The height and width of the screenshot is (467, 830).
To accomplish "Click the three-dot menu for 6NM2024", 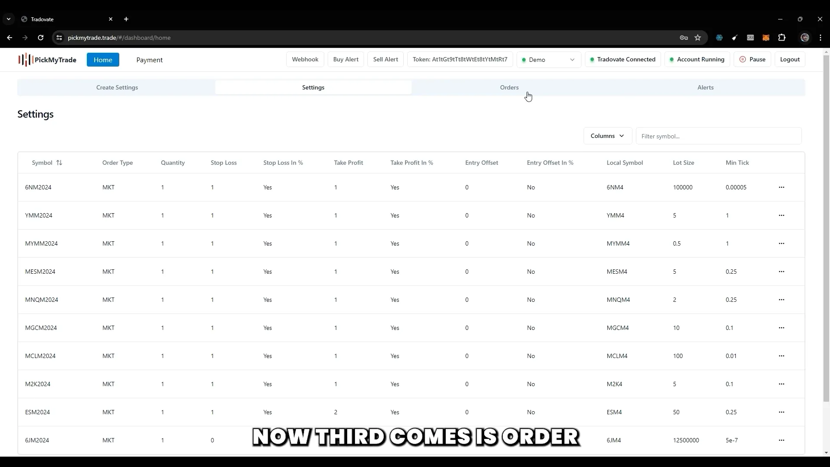I will point(782,186).
